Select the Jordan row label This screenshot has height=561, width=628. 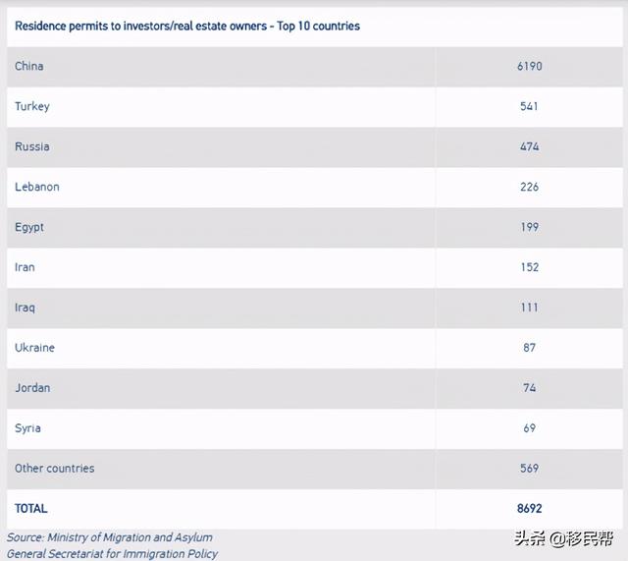pos(32,388)
